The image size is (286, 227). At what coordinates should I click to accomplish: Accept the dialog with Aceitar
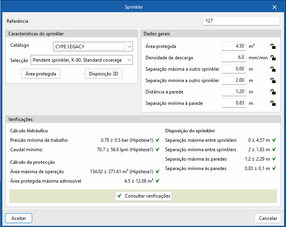[x=18, y=218]
